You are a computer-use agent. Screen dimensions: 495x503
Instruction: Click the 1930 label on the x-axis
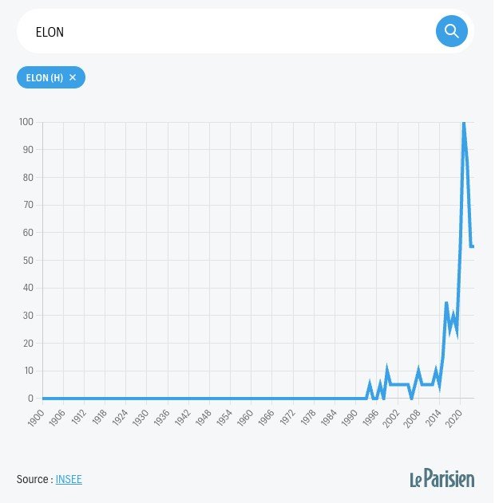(x=141, y=418)
